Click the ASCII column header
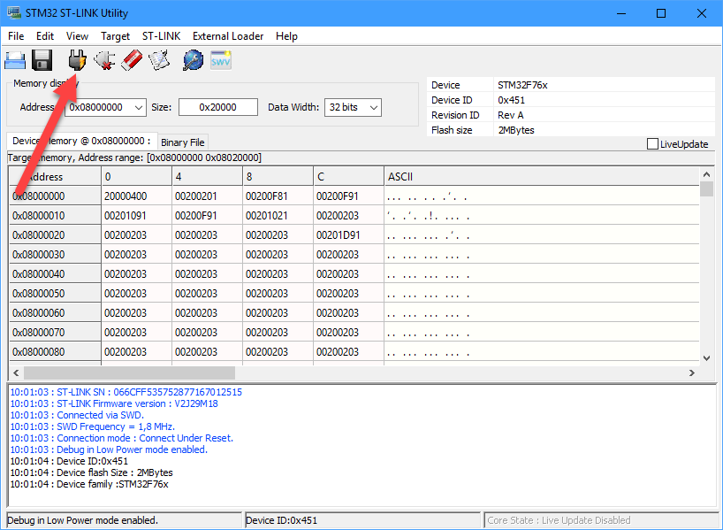The height and width of the screenshot is (530, 723). [542, 177]
